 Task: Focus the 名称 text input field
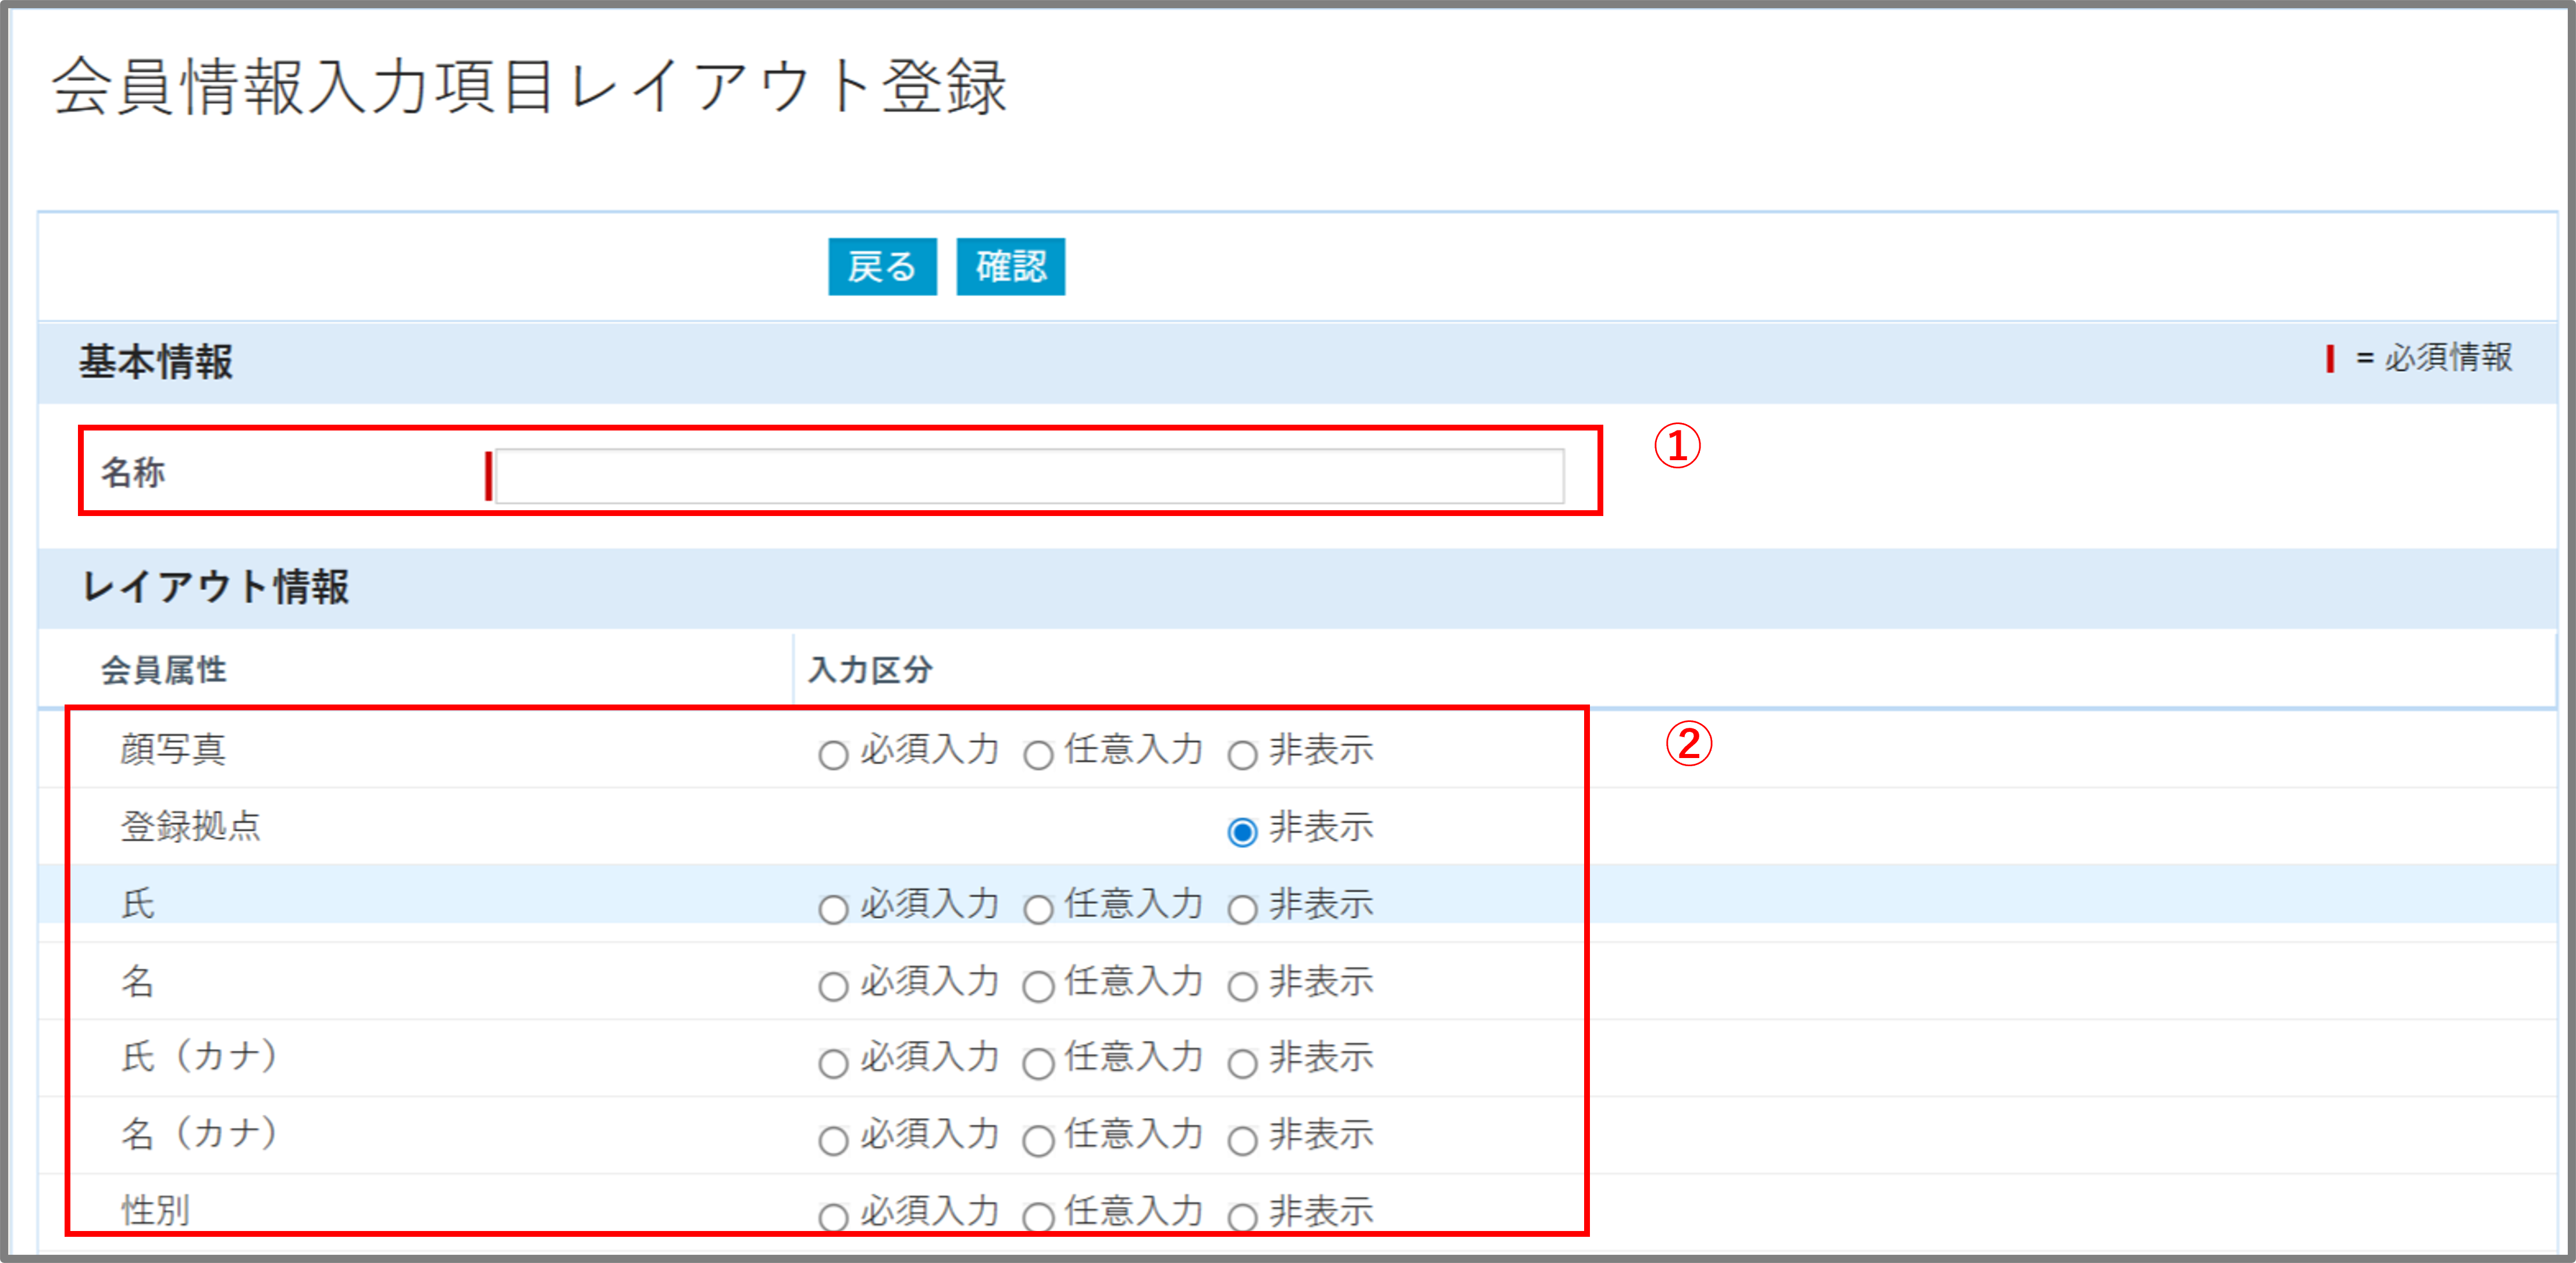pos(1029,476)
